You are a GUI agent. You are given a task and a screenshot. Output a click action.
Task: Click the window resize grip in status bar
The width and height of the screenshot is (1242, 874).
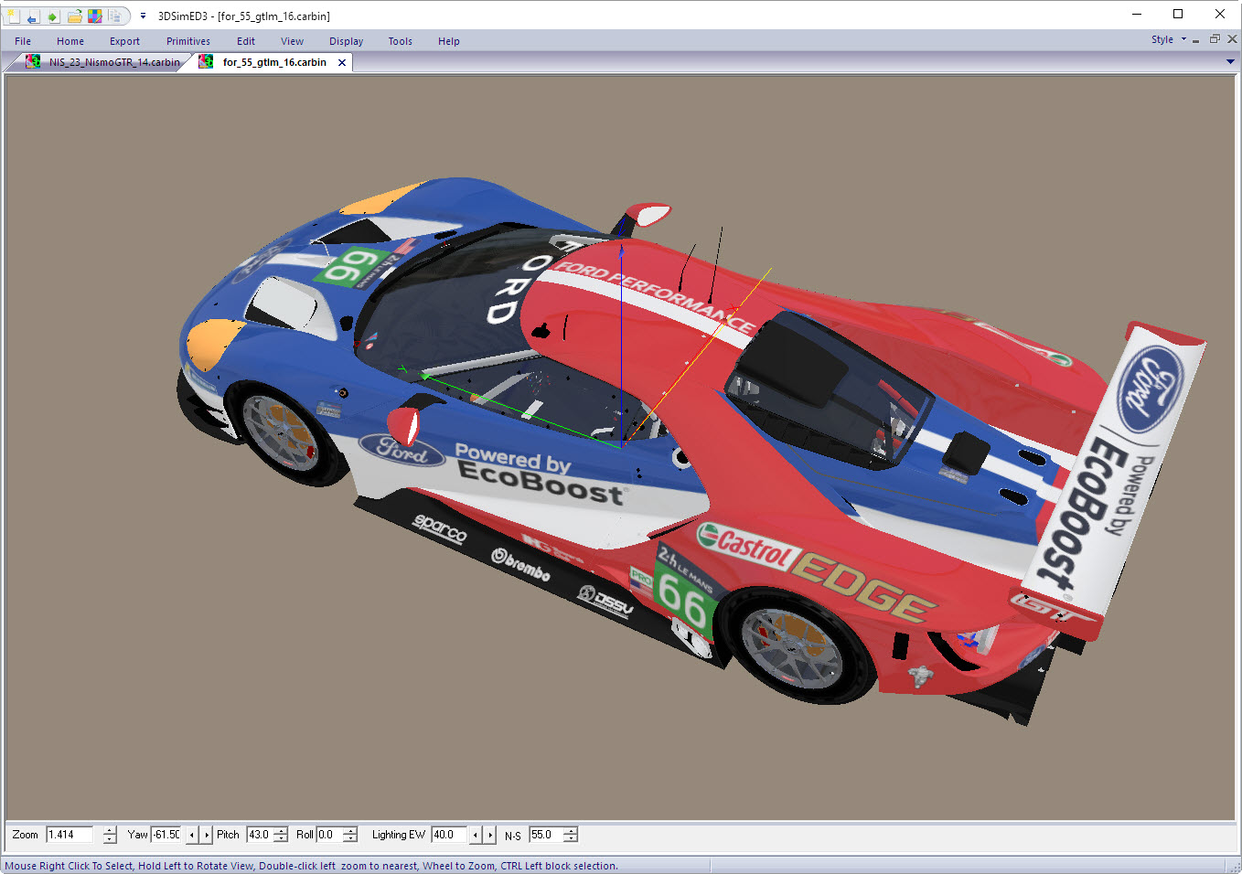click(1233, 866)
